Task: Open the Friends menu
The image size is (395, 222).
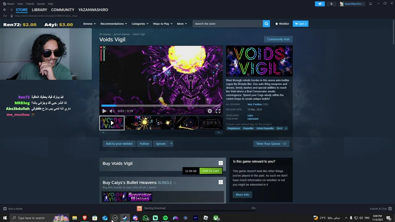Action: pos(30,4)
